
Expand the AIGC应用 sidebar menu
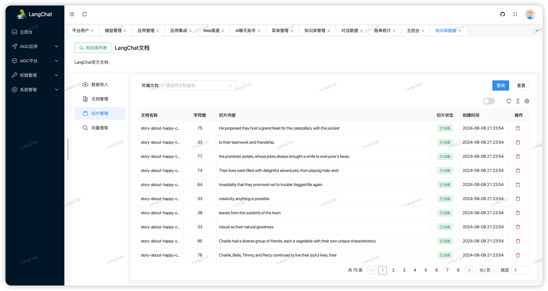35,47
